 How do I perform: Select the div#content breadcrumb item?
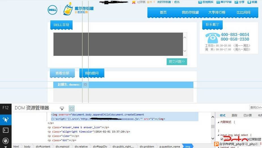coord(43,147)
